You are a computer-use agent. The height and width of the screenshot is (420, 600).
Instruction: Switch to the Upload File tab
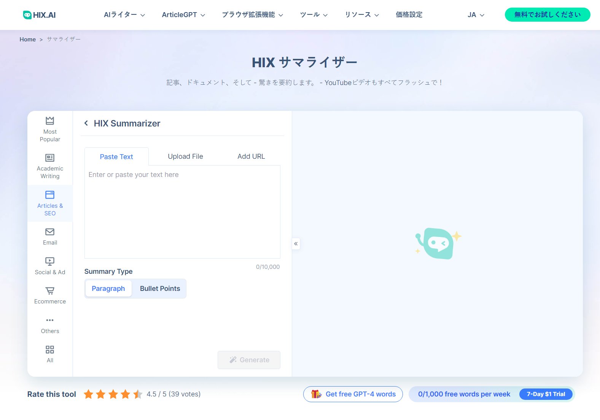point(185,156)
